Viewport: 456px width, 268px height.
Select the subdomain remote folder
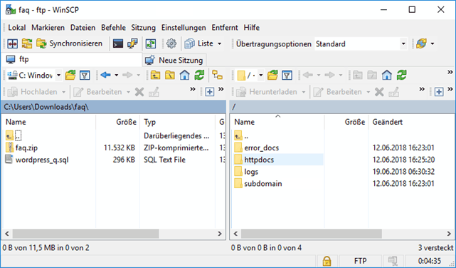click(x=258, y=183)
